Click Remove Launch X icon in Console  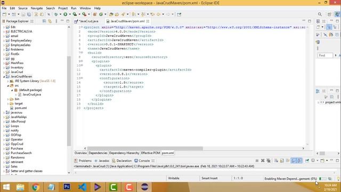pyautogui.click(x=263, y=161)
